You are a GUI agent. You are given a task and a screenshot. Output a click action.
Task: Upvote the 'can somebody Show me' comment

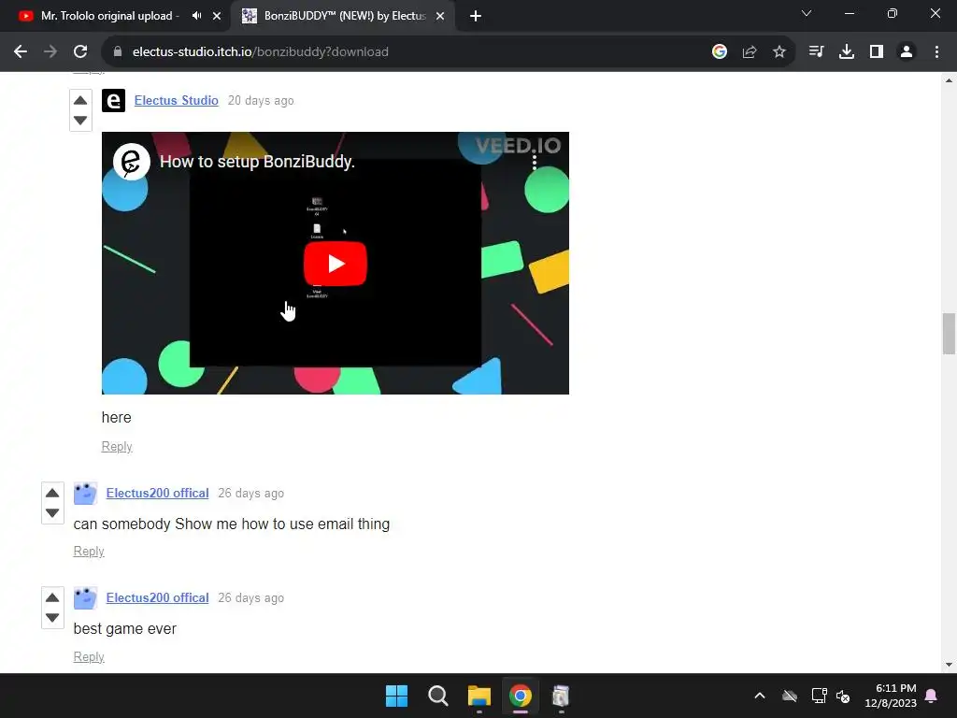[x=52, y=493]
